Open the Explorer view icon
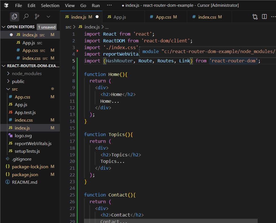The height and width of the screenshot is (223, 276). (14, 17)
